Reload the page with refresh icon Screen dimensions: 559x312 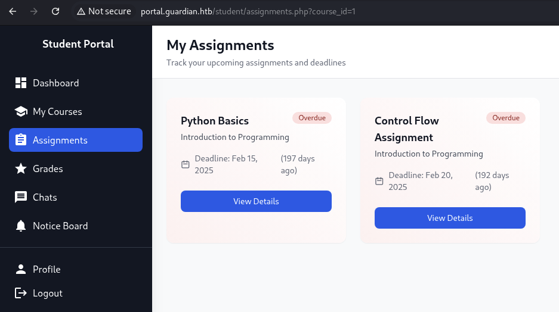pos(55,11)
